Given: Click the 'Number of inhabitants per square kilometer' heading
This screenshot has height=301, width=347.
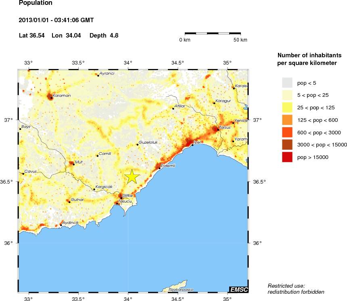Looking at the screenshot, I should coord(309,59).
